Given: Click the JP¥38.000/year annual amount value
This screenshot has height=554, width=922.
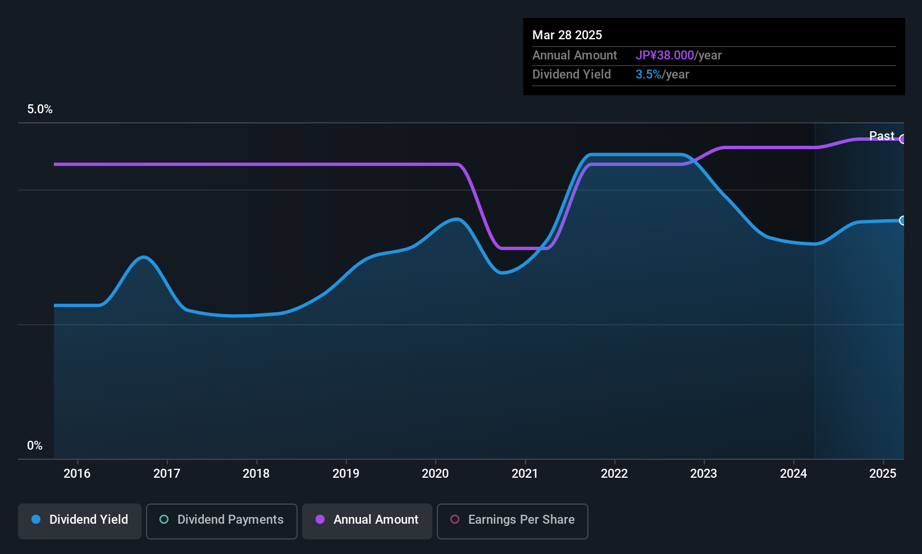Looking at the screenshot, I should pos(678,56).
